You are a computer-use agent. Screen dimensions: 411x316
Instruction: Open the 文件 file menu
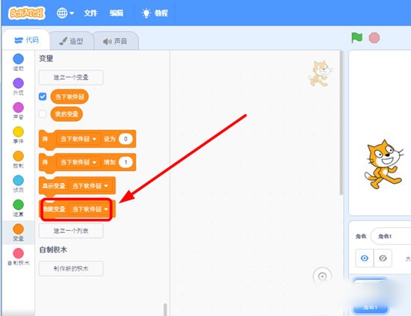(90, 13)
